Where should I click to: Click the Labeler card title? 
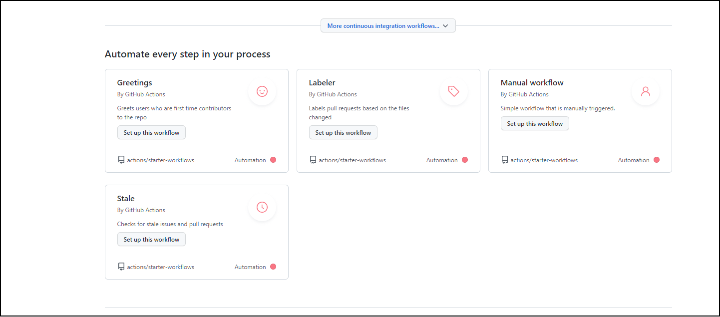click(x=322, y=83)
